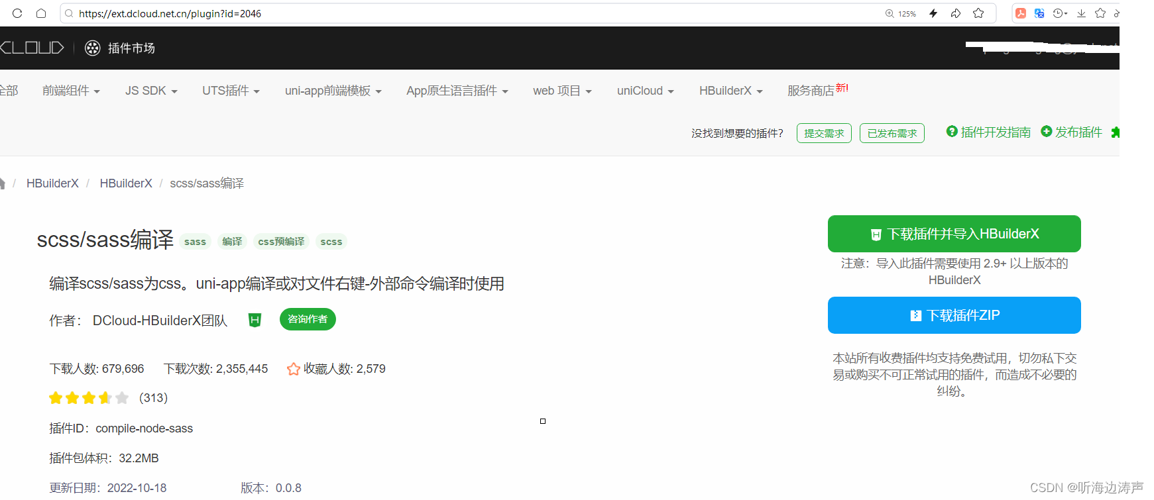
Task: Click first HBuilderX breadcrumb link
Action: coord(52,183)
